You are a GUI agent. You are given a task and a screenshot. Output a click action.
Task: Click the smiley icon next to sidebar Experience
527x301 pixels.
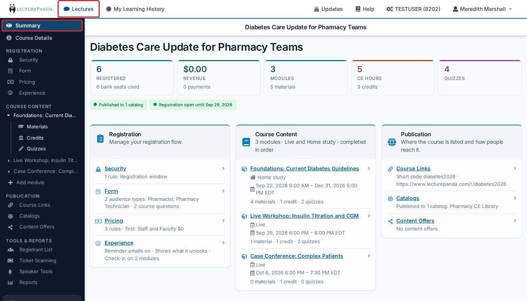point(11,93)
